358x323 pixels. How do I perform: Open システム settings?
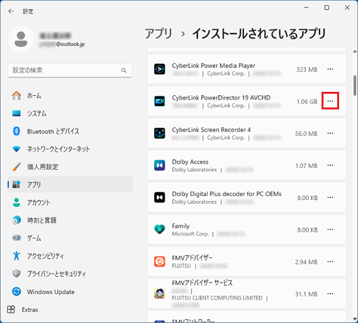[x=70, y=113]
